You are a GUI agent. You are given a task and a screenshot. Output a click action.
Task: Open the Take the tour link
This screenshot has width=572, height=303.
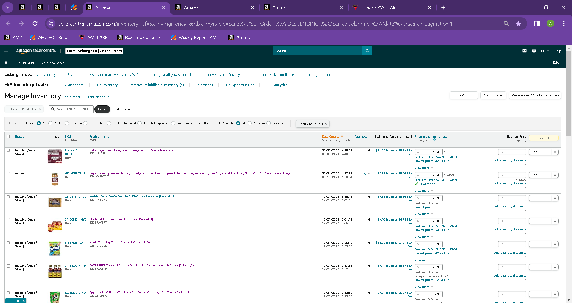98,97
